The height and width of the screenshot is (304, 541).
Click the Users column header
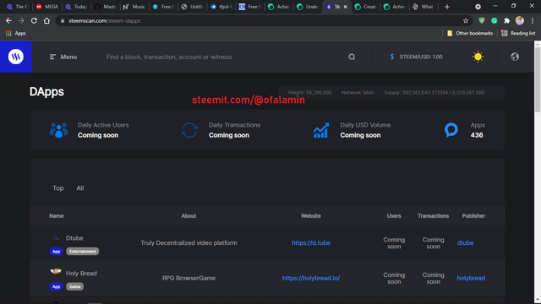point(394,216)
